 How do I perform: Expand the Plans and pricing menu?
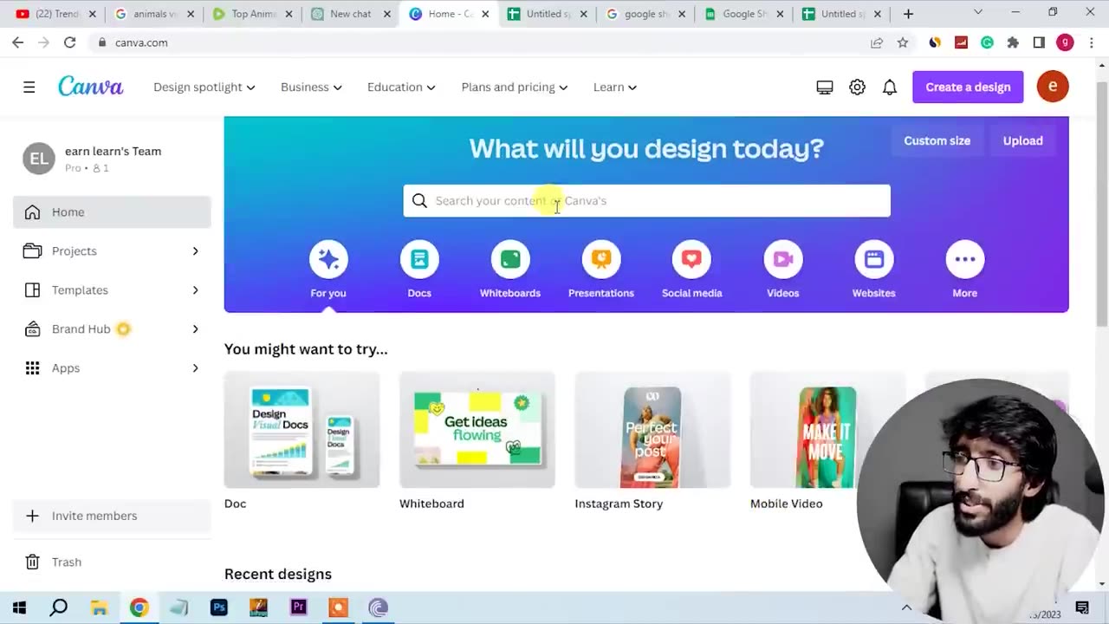(515, 87)
